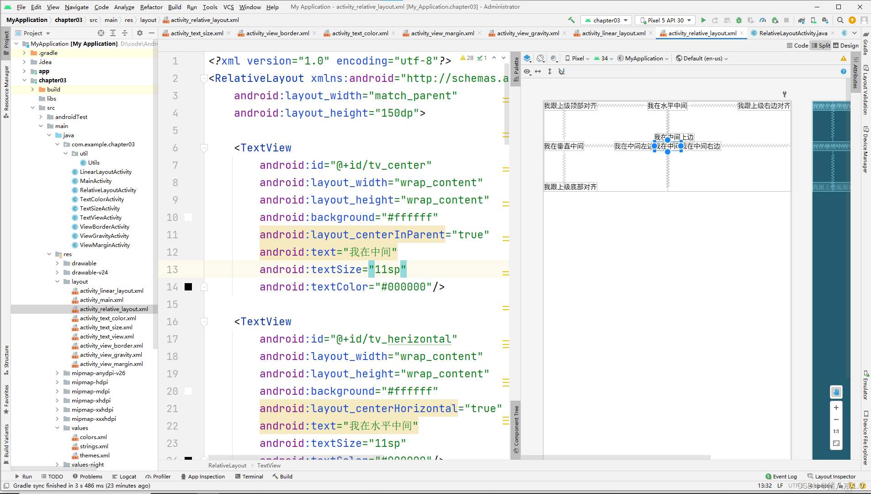
Task: Run the app with the green play icon
Action: [x=703, y=20]
